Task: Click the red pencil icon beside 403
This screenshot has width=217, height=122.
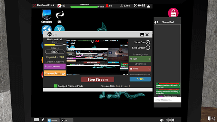Action: 59,6
